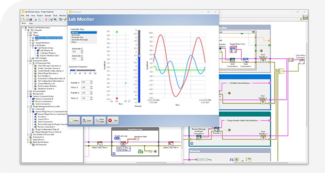
Task: Open the Project menu in Project Explorer
Action: (x=40, y=16)
